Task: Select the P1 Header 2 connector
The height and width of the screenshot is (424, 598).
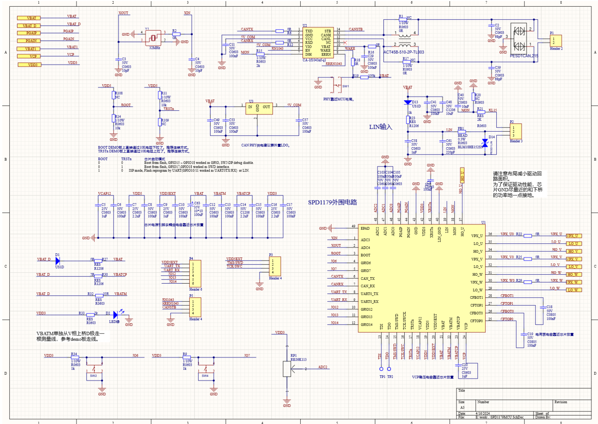Action: 556,40
